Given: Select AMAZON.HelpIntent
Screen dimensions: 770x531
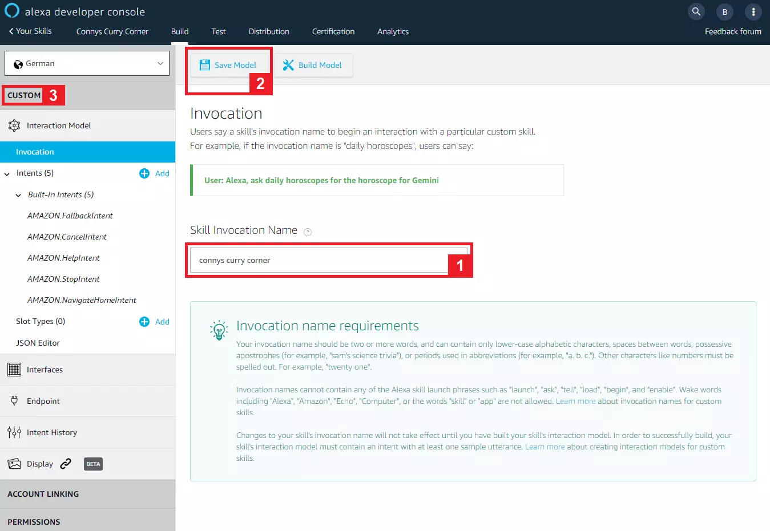Looking at the screenshot, I should pos(63,258).
